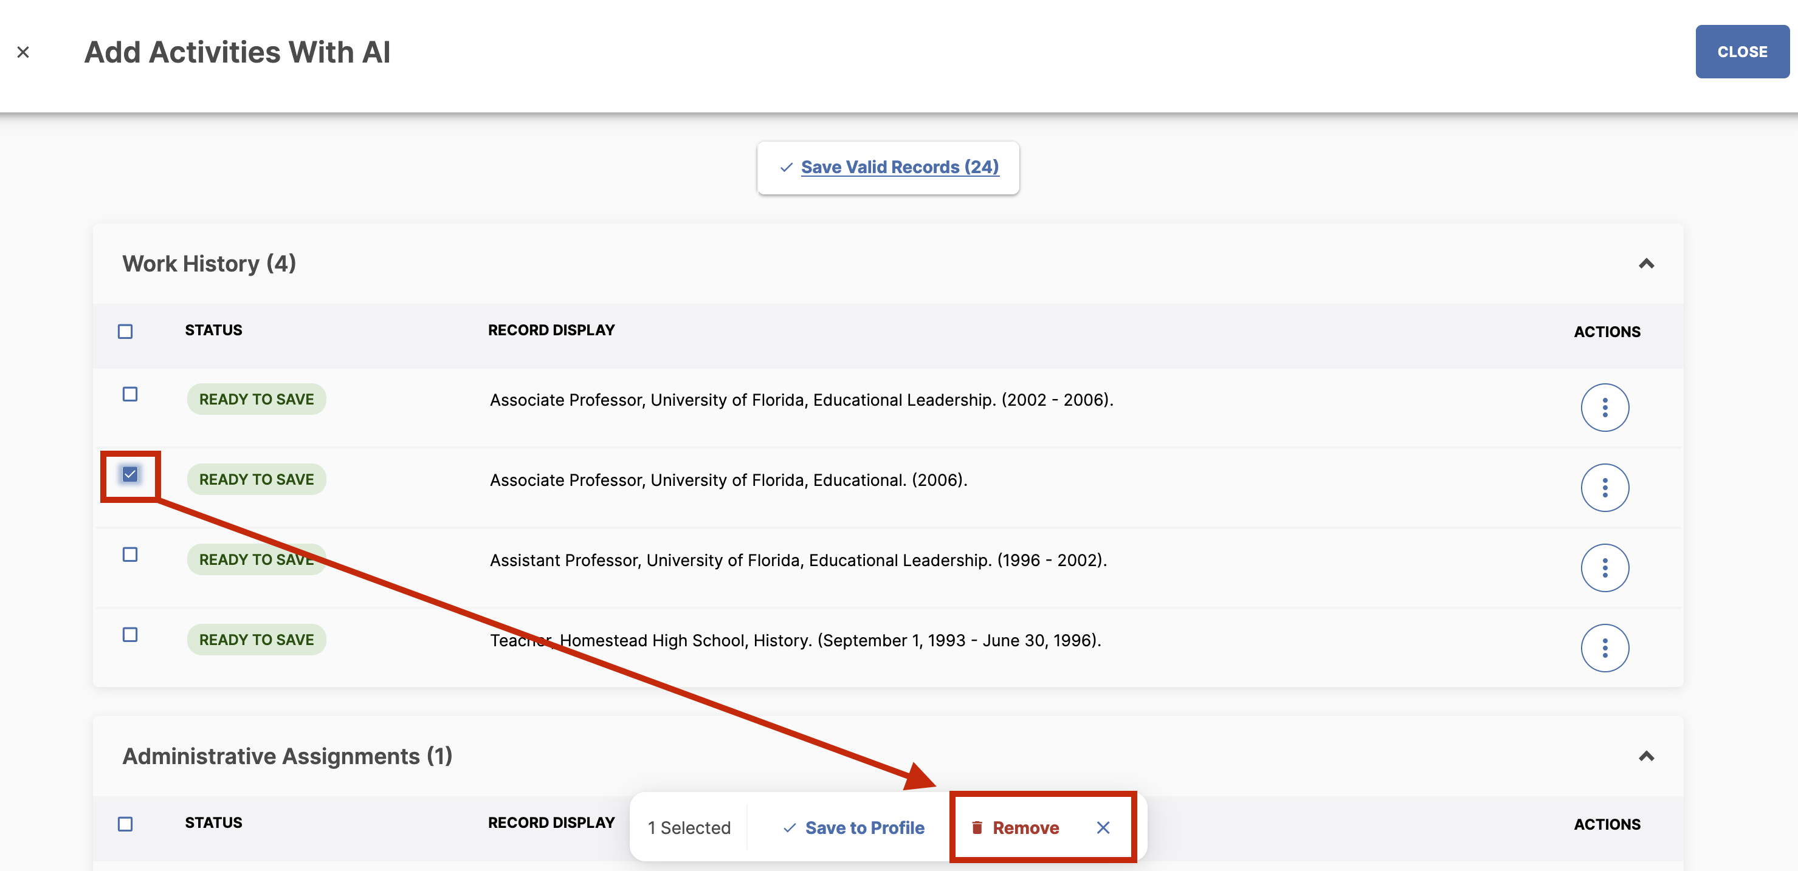The width and height of the screenshot is (1798, 871).
Task: Click READY TO SAVE badge on Associate Professor (2006) row
Action: 256,480
